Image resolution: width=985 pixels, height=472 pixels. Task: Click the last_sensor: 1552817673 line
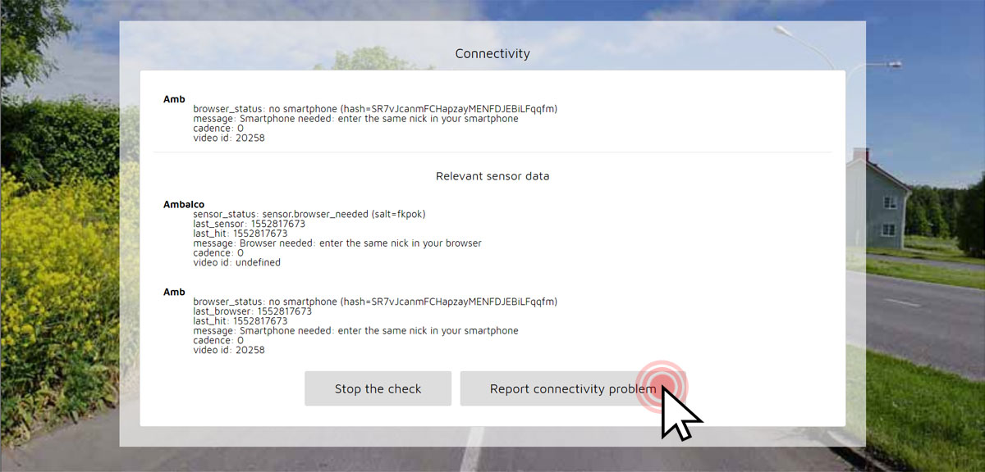(249, 224)
